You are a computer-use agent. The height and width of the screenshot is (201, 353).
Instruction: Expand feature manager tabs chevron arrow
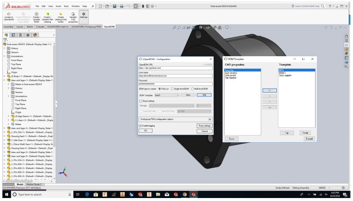pyautogui.click(x=54, y=35)
